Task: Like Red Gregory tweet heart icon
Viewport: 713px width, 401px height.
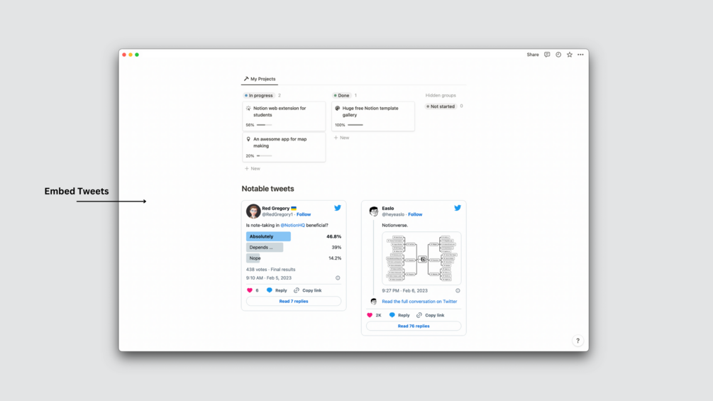Action: tap(250, 290)
